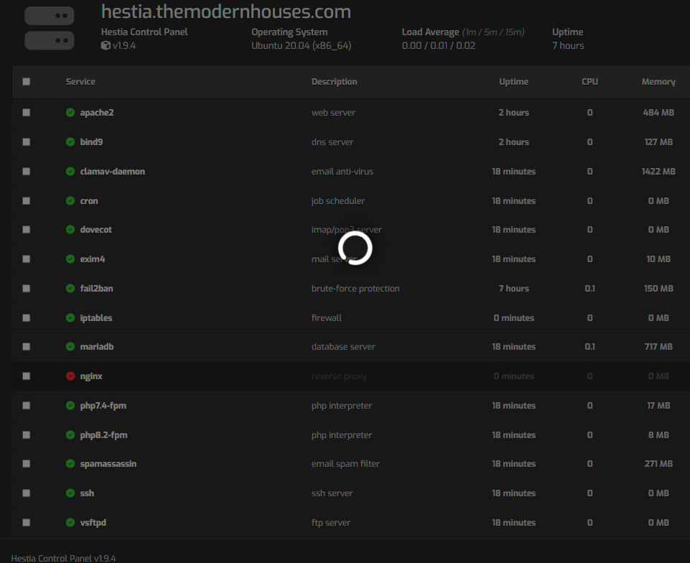Click the Hestia Control Panel v1.9.4 footer text
The width and height of the screenshot is (690, 563).
(x=63, y=558)
